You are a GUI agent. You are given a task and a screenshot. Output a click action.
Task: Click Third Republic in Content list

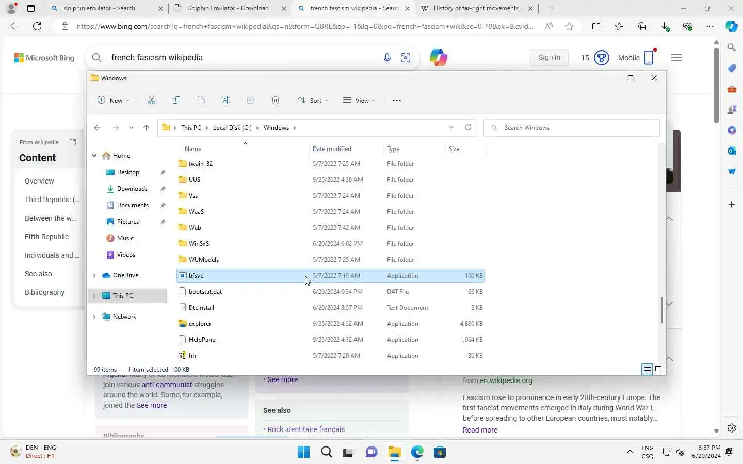pyautogui.click(x=52, y=200)
